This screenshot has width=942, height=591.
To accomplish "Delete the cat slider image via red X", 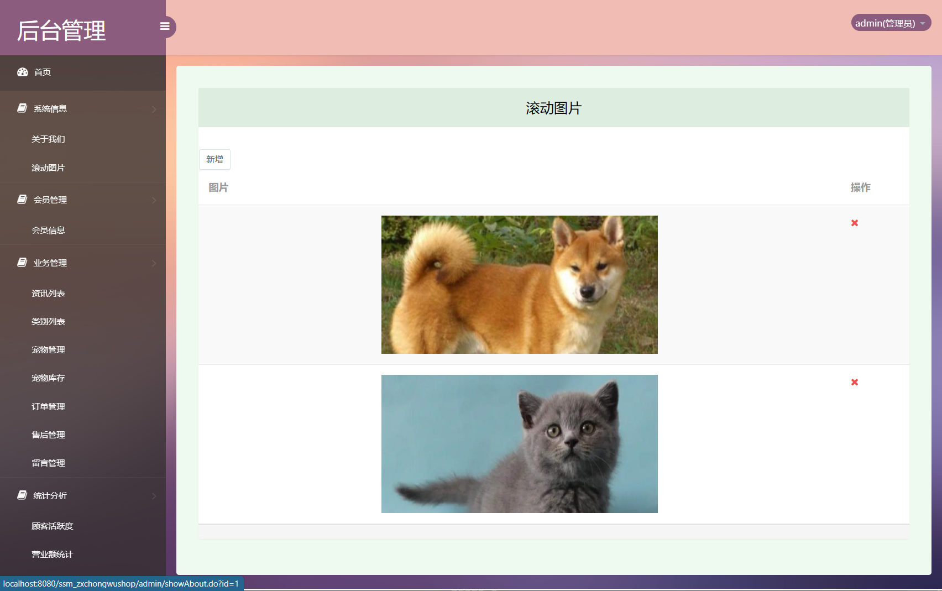I will point(855,382).
